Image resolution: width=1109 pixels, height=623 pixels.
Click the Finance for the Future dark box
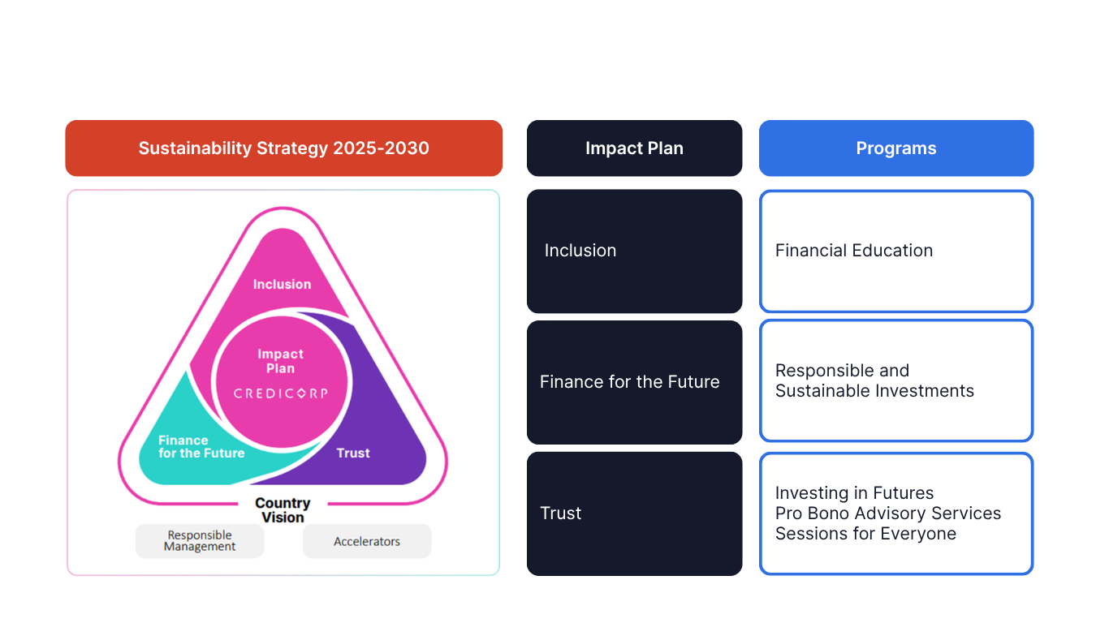[x=634, y=382]
